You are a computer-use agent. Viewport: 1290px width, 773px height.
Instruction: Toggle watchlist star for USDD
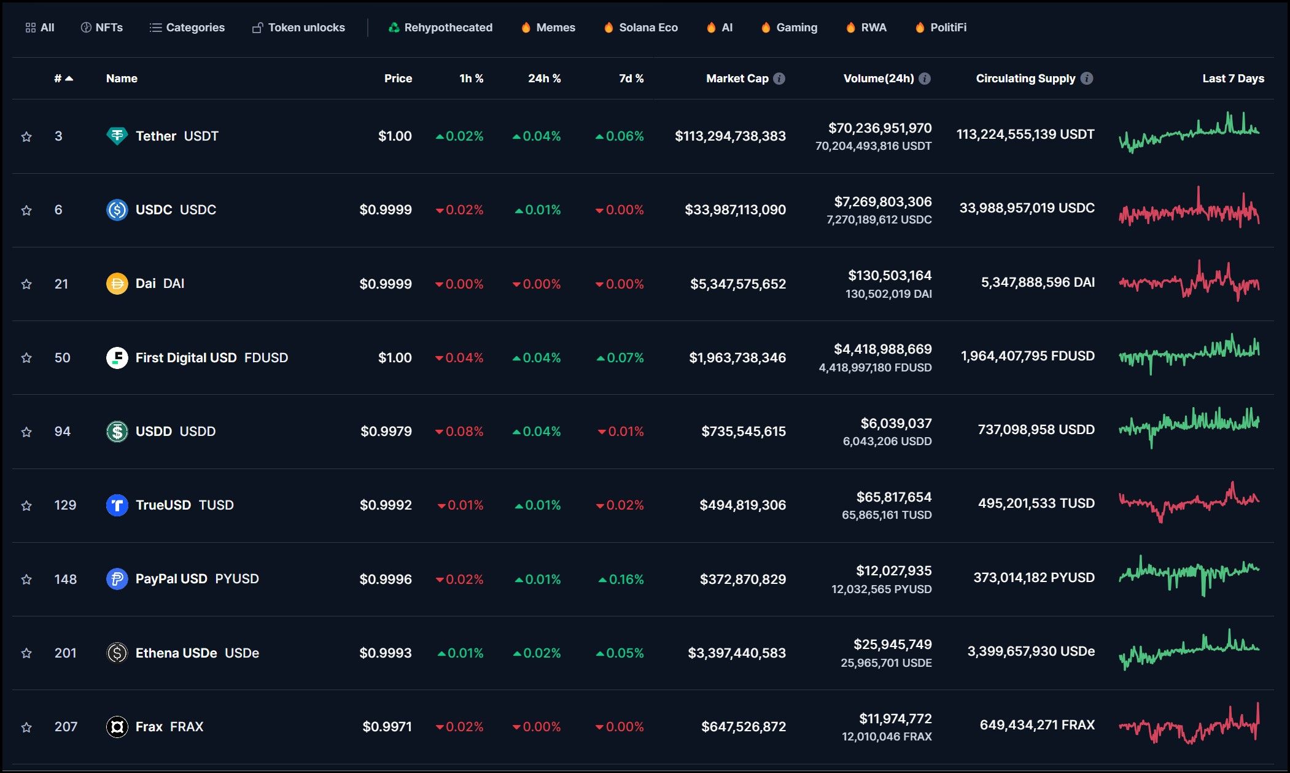coord(26,432)
